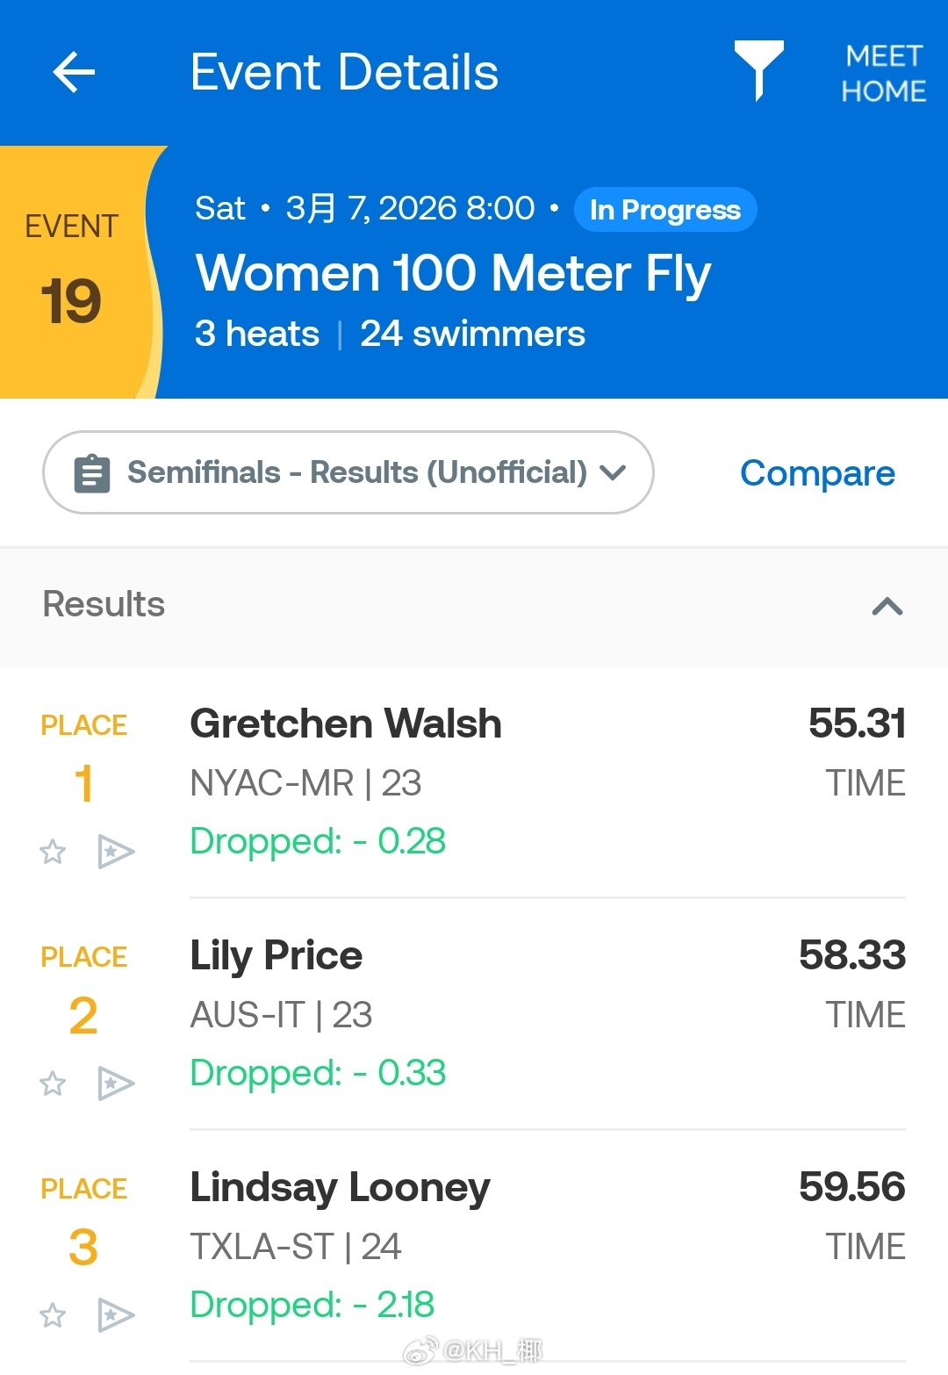Tap clipboard icon in round selector
Viewport: 948px width, 1375px height.
click(92, 473)
